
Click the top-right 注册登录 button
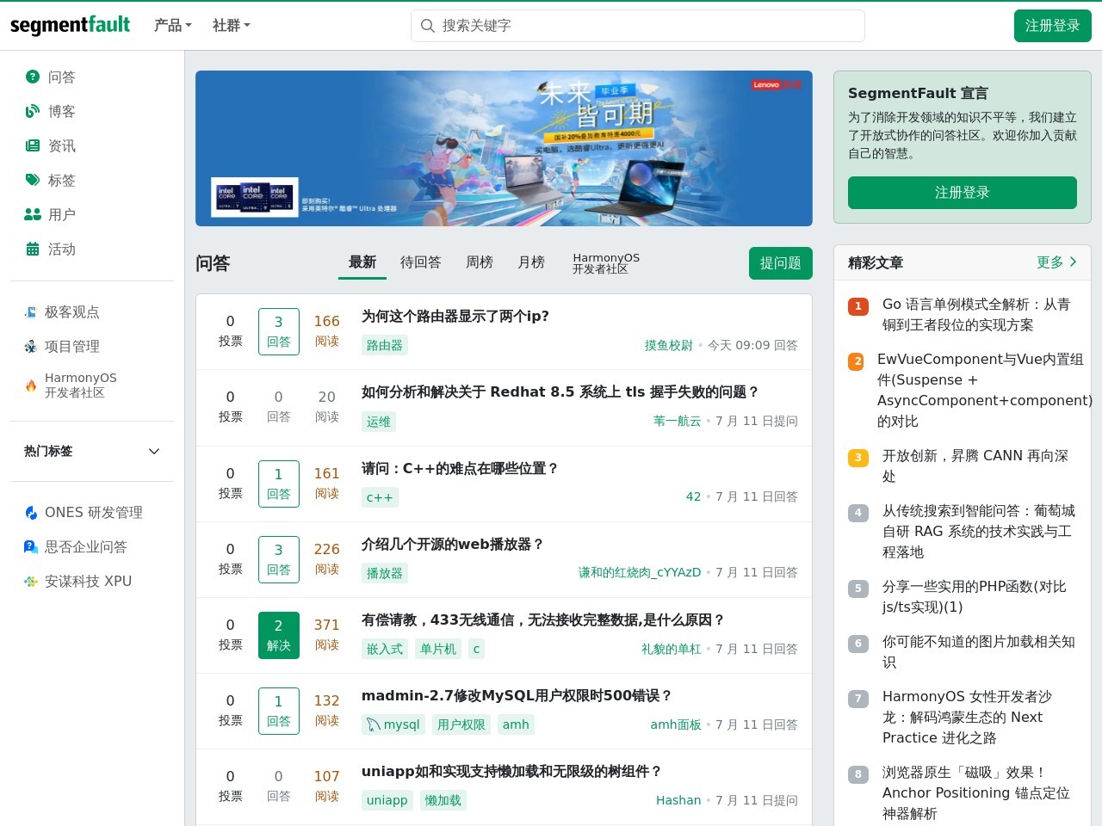coord(1053,26)
